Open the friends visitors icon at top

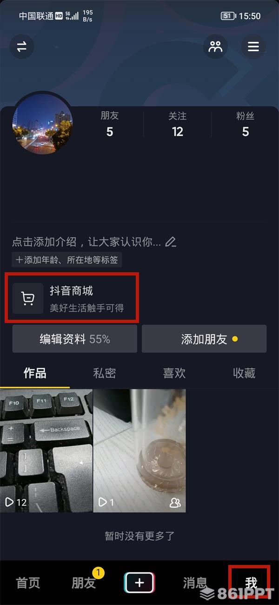215,47
